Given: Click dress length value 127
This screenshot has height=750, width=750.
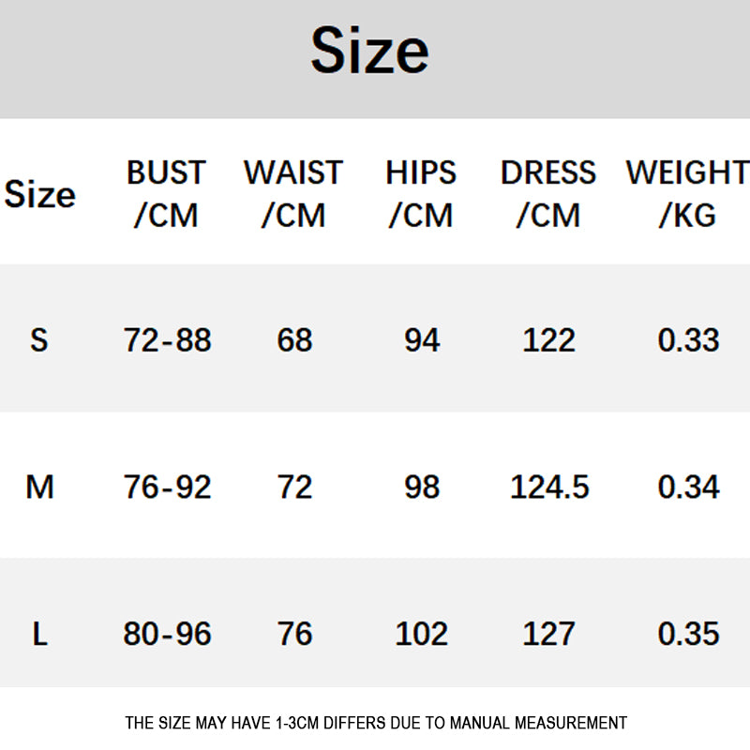Looking at the screenshot, I should coord(548,634).
